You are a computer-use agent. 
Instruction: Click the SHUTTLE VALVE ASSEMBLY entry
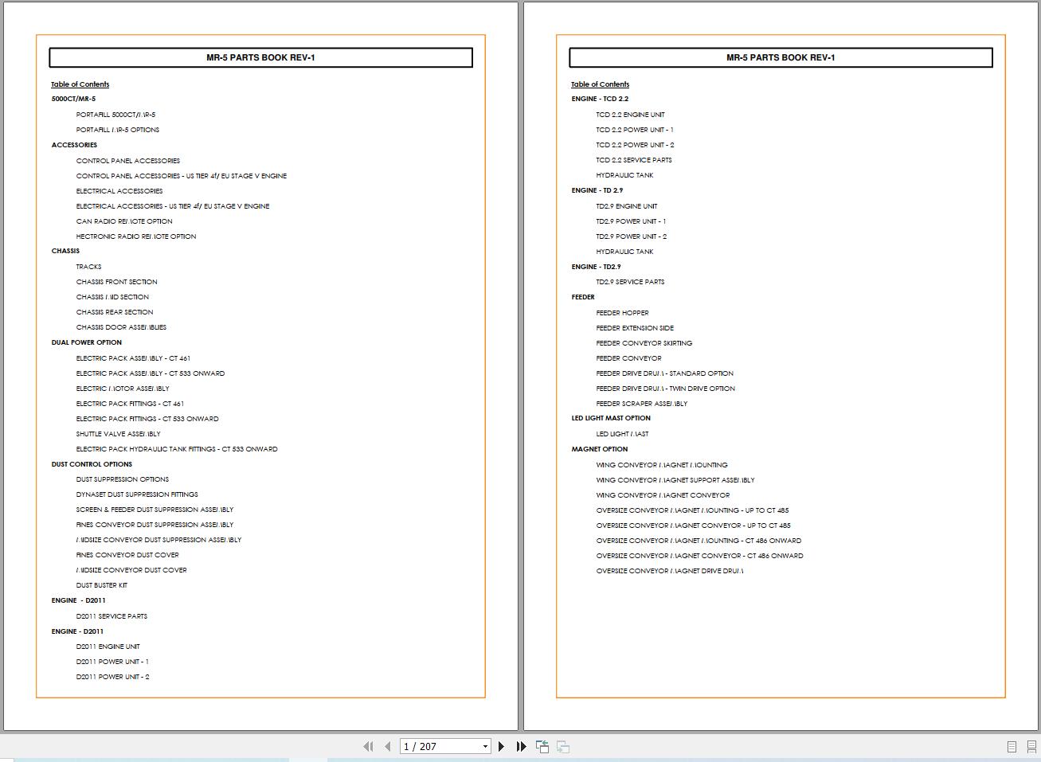click(x=119, y=434)
